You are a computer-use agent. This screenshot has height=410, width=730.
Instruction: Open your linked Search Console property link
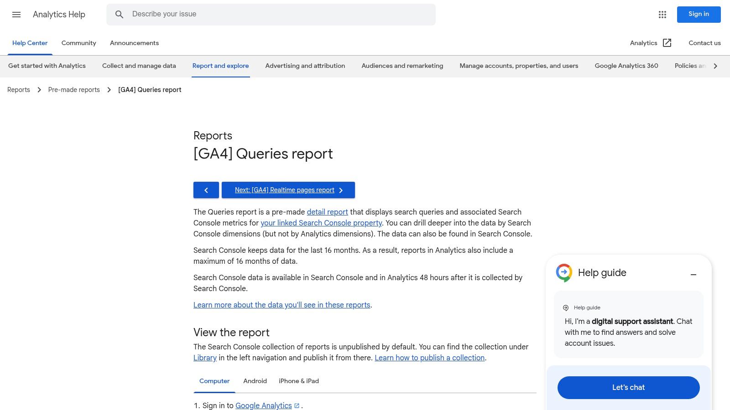321,223
